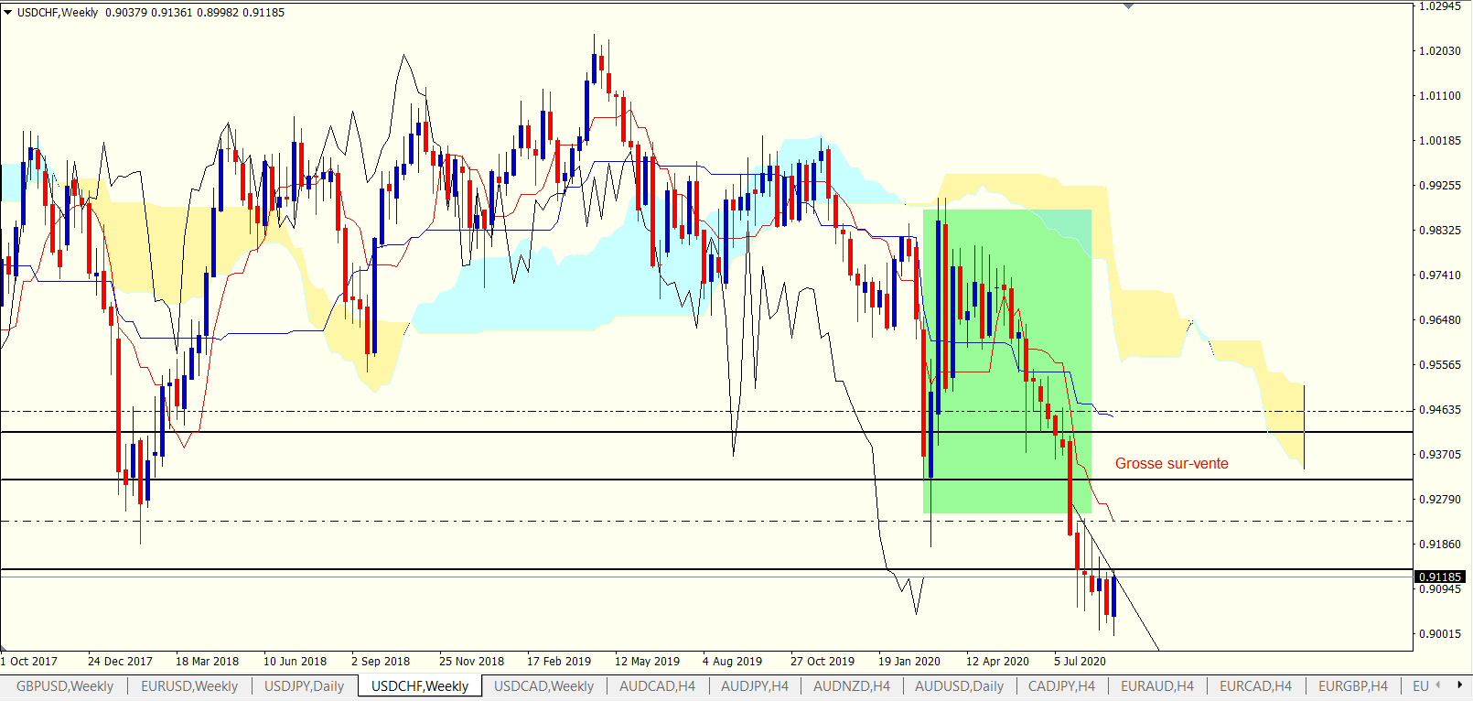Open the chart dropdown triangle beside USDCHF,Weekly
1473x701 pixels.
8,13
